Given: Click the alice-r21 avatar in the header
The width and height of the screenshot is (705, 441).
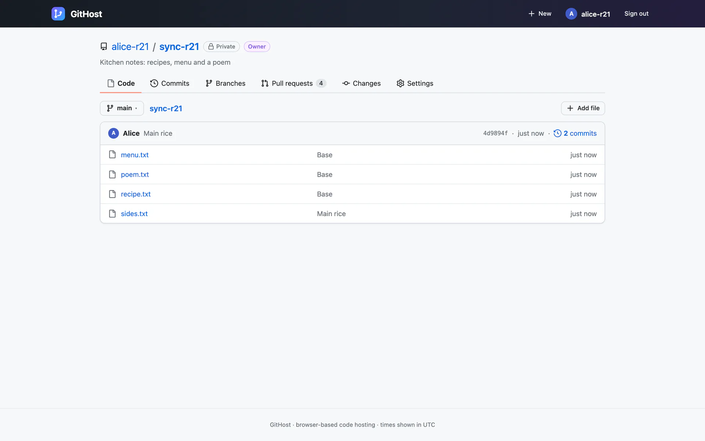Looking at the screenshot, I should (x=571, y=14).
